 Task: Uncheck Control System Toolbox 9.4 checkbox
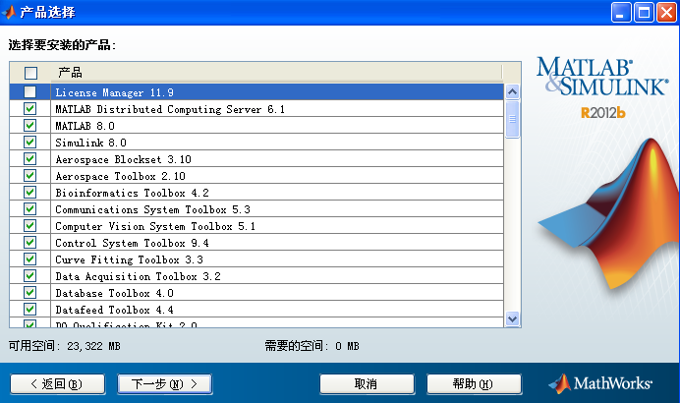click(x=29, y=242)
